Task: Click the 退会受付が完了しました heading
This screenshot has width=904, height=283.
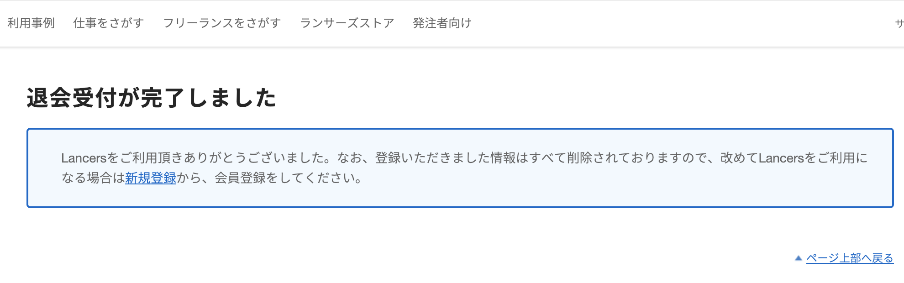Action: [x=151, y=98]
